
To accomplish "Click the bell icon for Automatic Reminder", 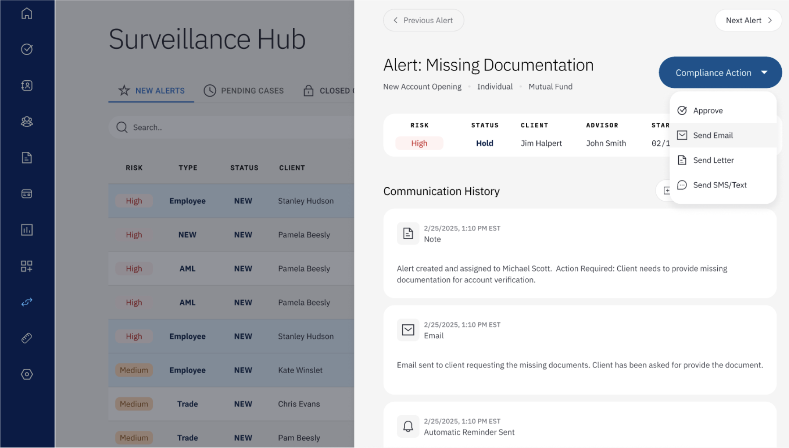I will tap(408, 426).
